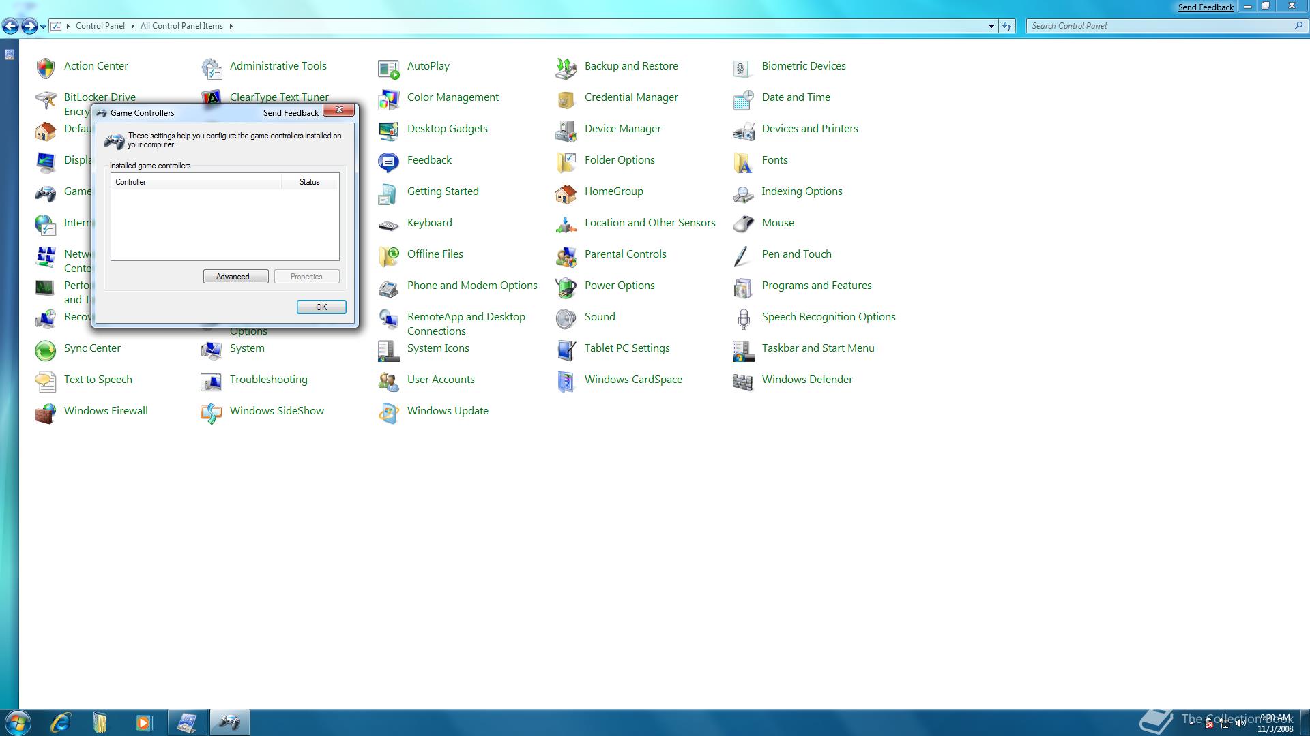Open the Device Manager icon
Image resolution: width=1310 pixels, height=736 pixels.
566,131
